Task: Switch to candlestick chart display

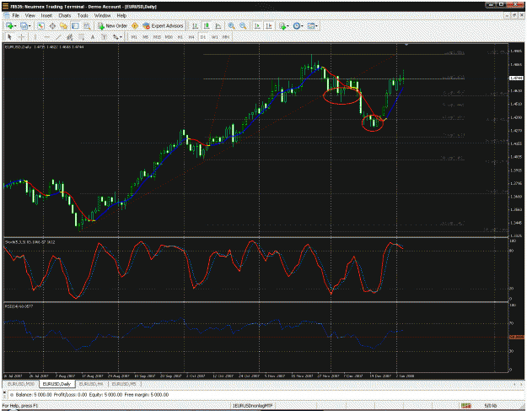Action: tap(207, 26)
